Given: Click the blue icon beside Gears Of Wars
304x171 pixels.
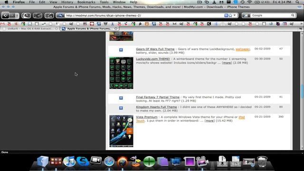Looking at the screenshot, I should pos(121,50).
